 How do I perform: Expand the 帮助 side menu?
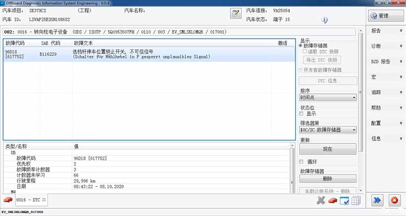click(386, 108)
